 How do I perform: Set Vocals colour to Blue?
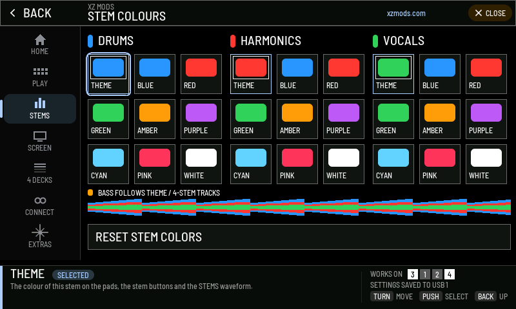(x=440, y=74)
